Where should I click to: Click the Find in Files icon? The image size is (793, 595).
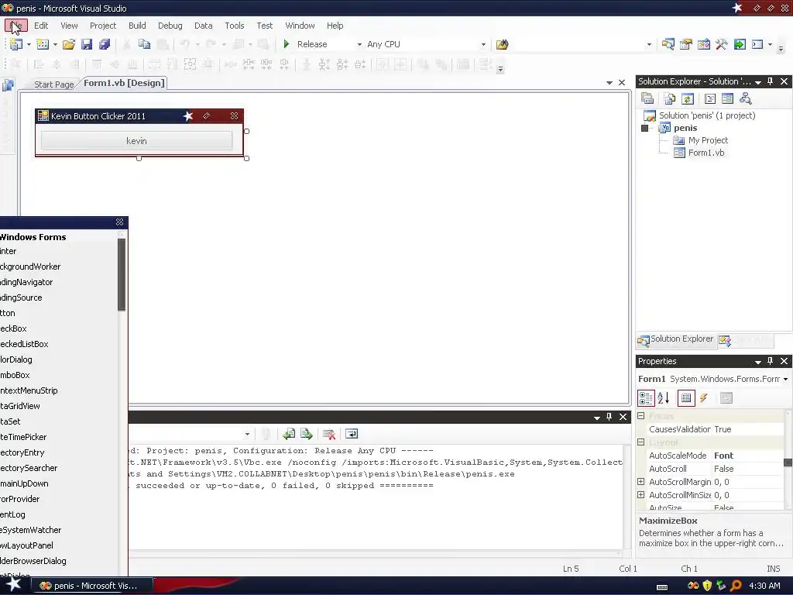[x=502, y=44]
